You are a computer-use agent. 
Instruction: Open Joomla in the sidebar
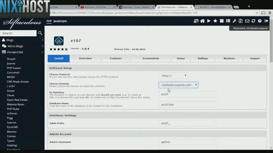tap(11, 63)
